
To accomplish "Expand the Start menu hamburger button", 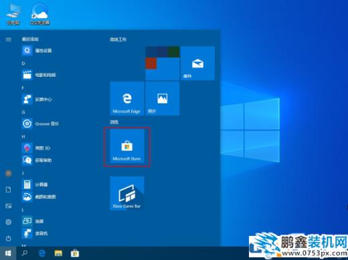I will coord(8,39).
